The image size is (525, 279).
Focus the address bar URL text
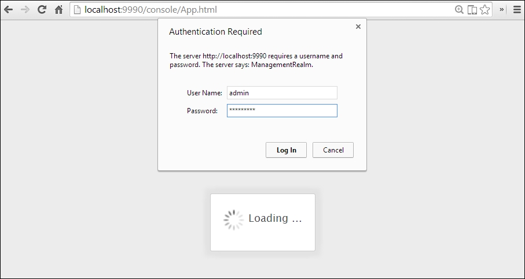tap(150, 10)
